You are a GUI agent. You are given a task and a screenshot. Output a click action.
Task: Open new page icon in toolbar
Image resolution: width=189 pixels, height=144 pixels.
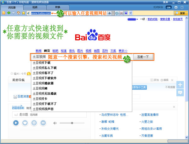(x=4, y=13)
